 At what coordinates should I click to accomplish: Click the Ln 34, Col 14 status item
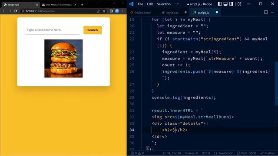click(172, 153)
